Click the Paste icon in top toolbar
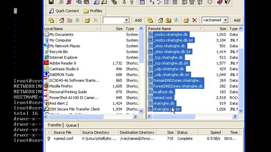 86,2
